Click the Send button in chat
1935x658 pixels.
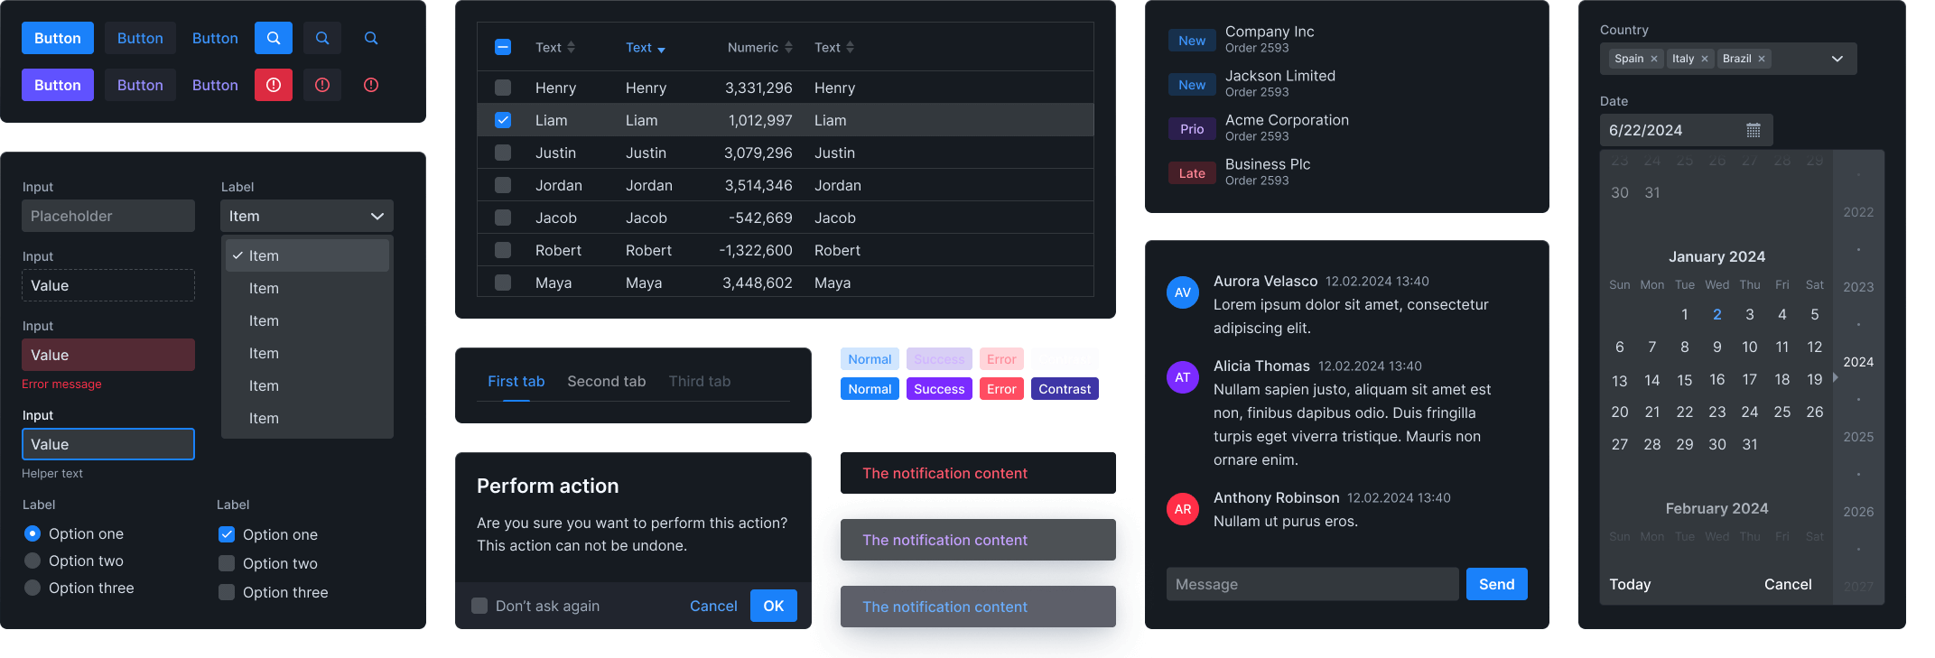(1496, 584)
